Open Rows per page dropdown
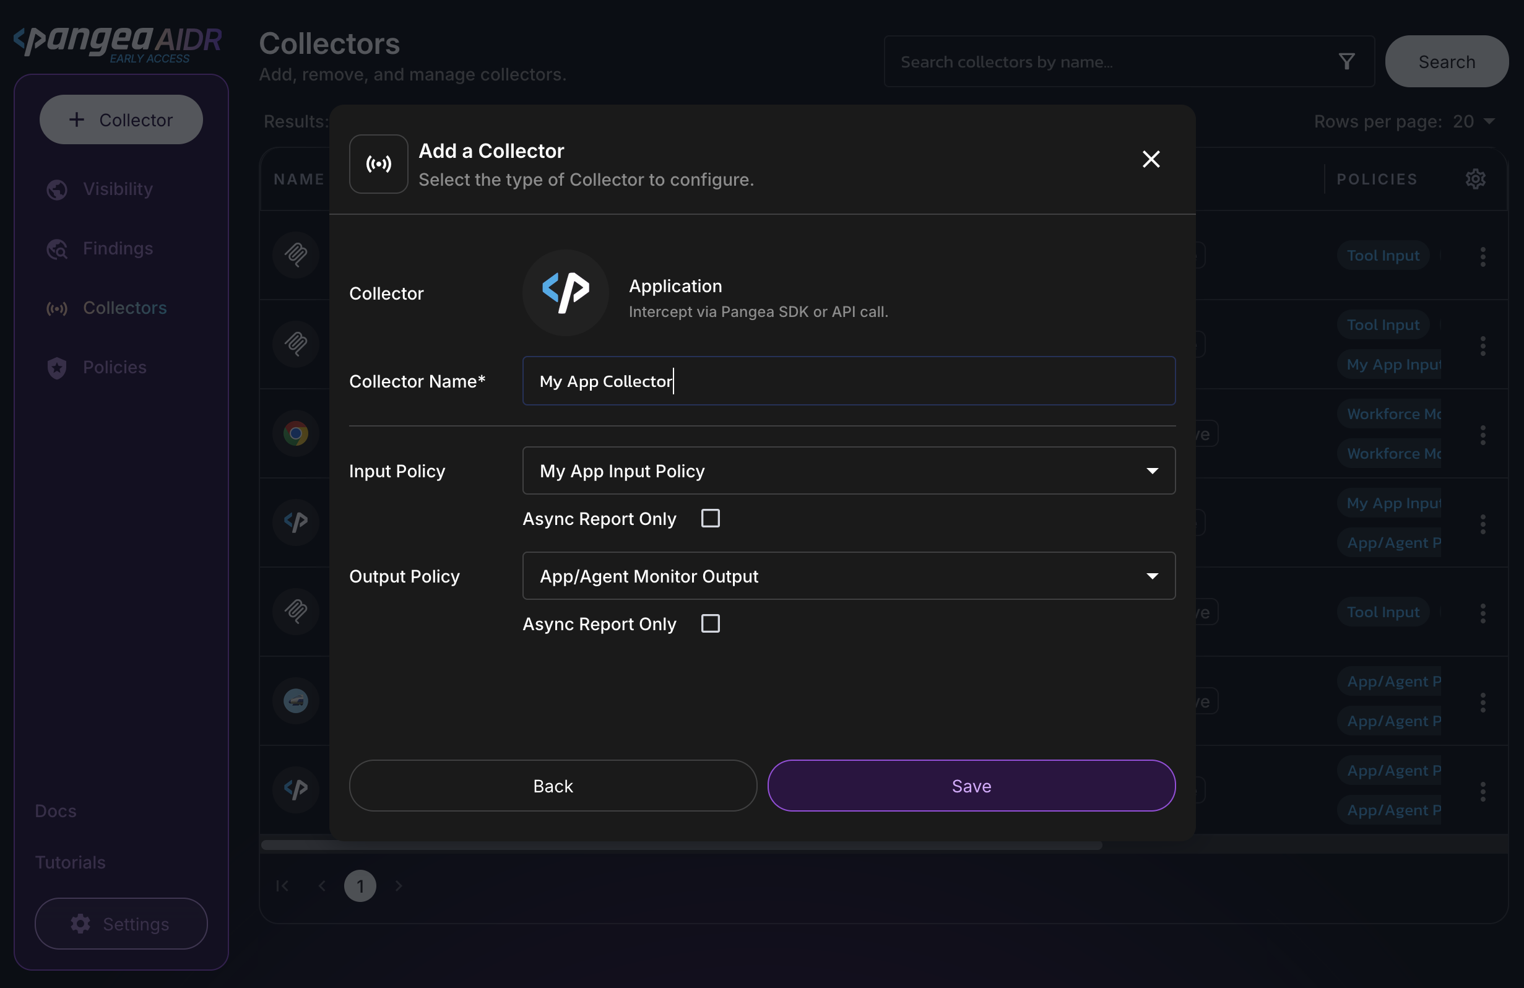 coord(1473,121)
